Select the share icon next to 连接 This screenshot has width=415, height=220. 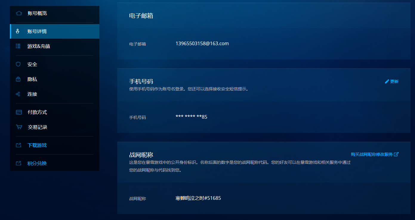(18, 94)
